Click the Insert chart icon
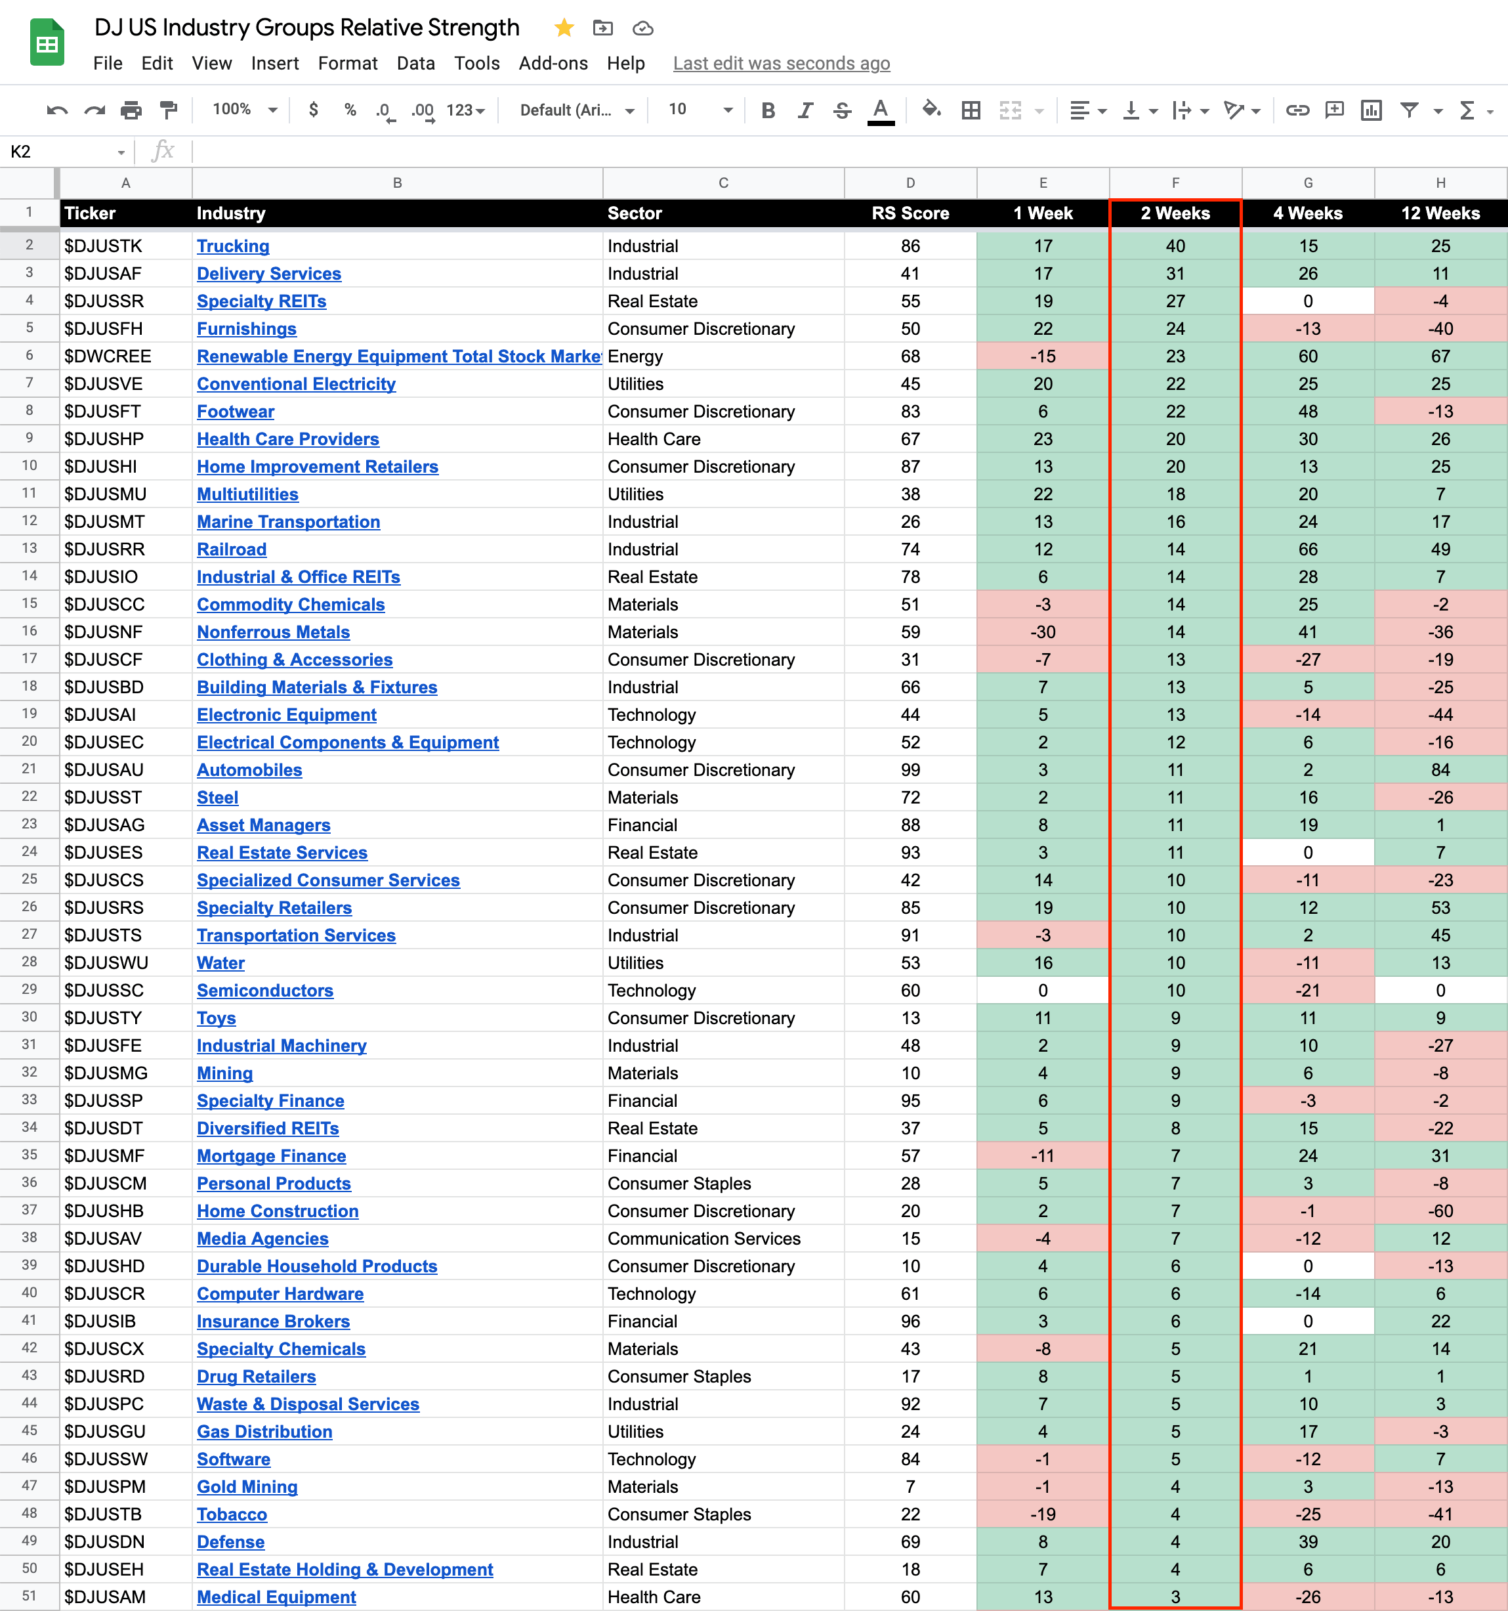 click(1371, 110)
